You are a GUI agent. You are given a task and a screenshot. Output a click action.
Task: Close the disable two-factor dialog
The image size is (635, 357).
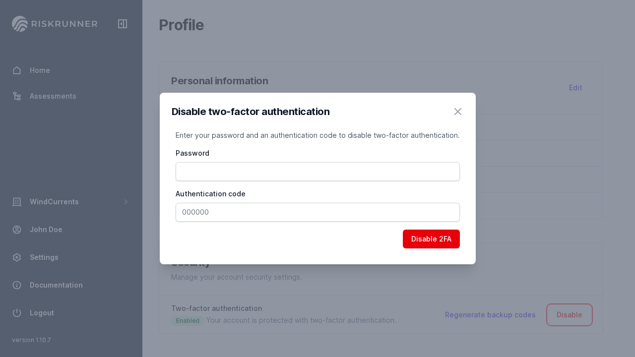click(458, 112)
